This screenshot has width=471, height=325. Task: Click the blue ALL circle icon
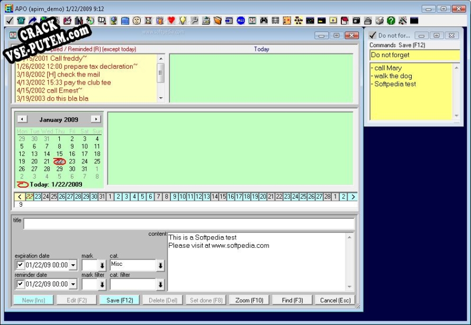[x=240, y=21]
